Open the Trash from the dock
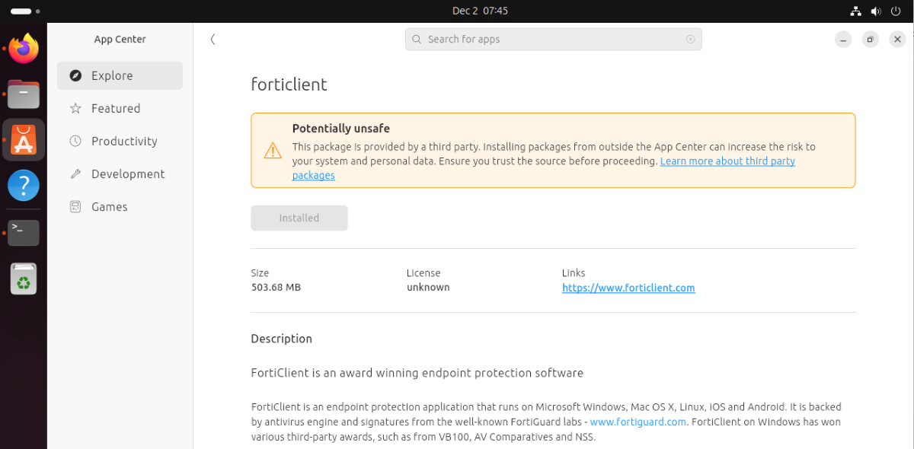 pyautogui.click(x=24, y=279)
